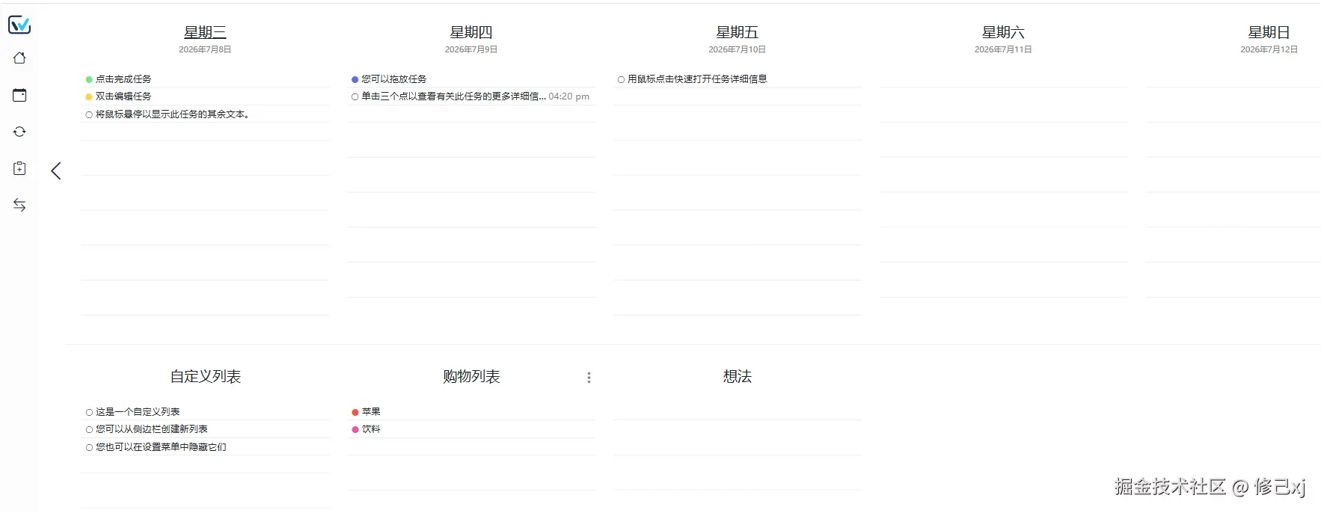Click the 04:20 pm task time

pyautogui.click(x=568, y=96)
